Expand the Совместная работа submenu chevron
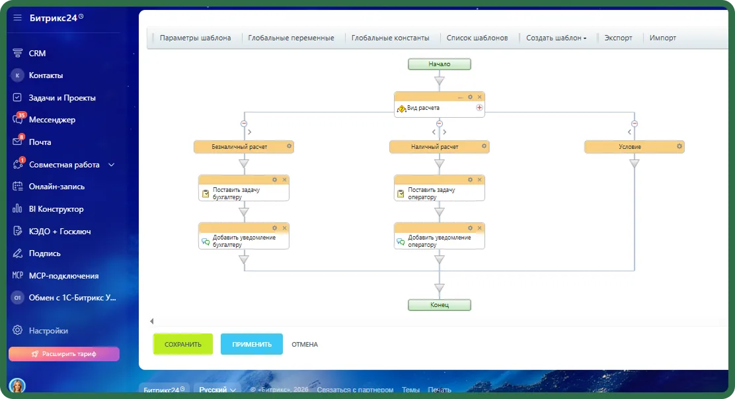Screen dimensions: 735x399 point(112,165)
